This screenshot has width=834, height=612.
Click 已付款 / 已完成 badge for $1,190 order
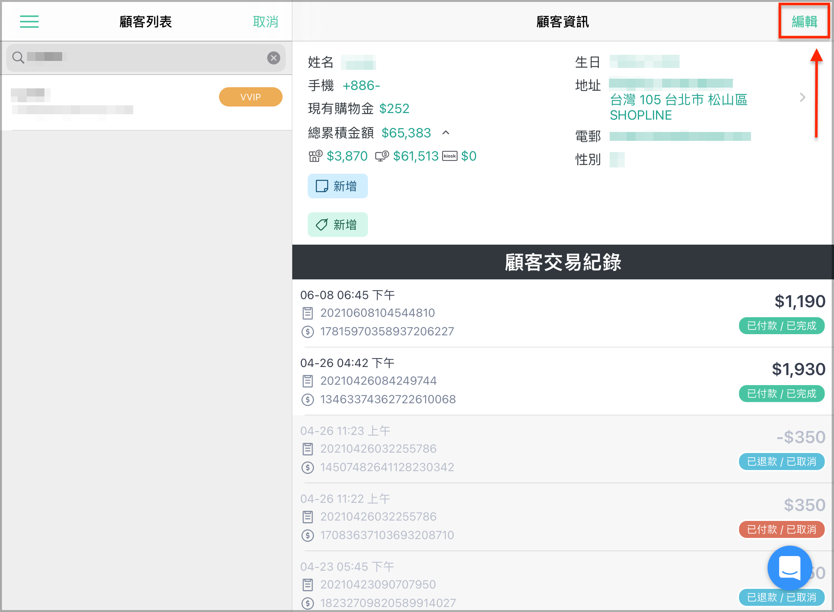782,326
